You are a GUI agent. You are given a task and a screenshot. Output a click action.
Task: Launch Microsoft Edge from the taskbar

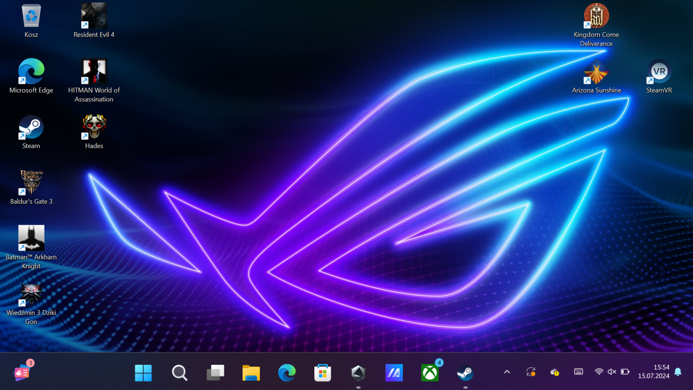click(x=287, y=373)
